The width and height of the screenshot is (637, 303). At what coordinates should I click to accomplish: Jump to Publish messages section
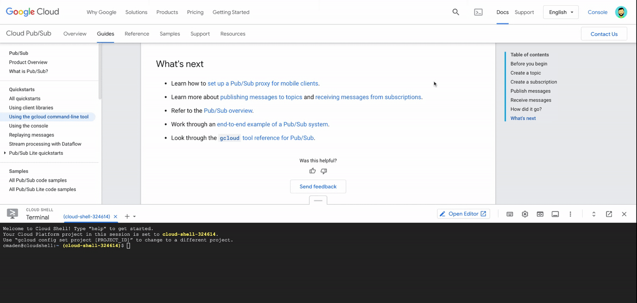tap(530, 91)
